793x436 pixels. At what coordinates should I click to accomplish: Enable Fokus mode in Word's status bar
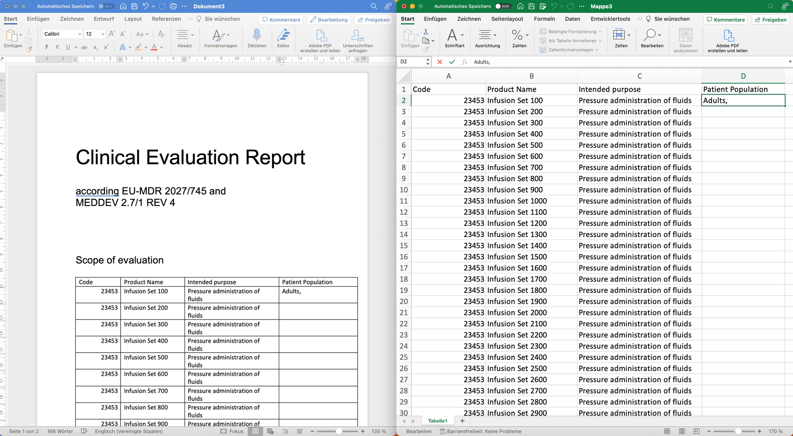(232, 431)
